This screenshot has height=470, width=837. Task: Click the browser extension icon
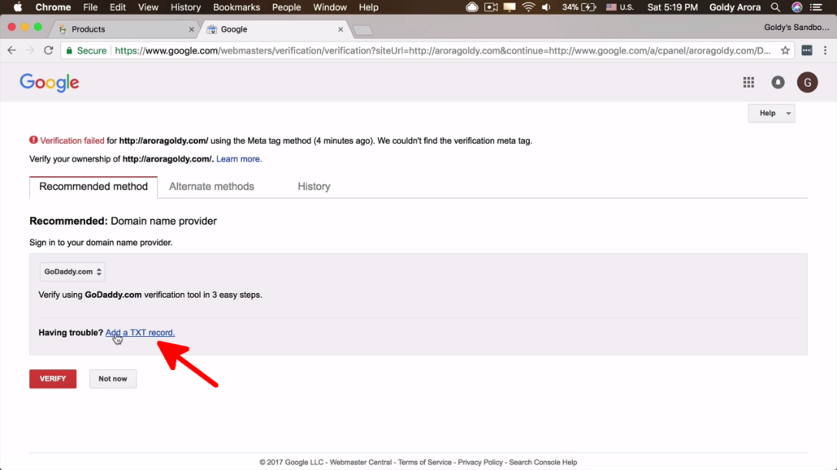807,50
